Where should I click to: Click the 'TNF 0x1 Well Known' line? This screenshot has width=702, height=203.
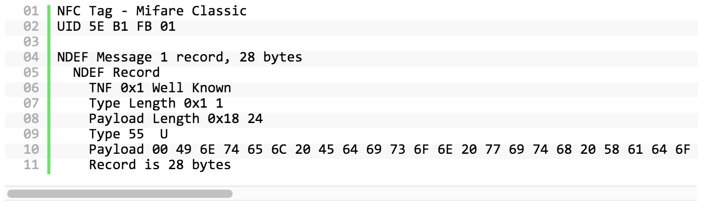pyautogui.click(x=160, y=88)
